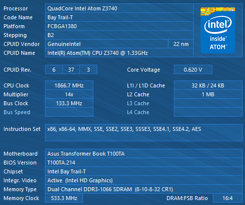Click the 'Bay Trail-T' code name value
Viewport: 245px width, 205px height.
pos(119,17)
